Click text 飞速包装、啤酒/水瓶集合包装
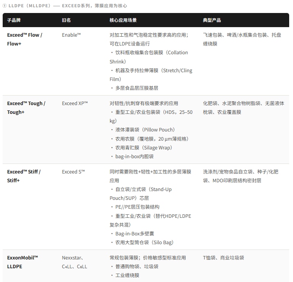 (236, 35)
